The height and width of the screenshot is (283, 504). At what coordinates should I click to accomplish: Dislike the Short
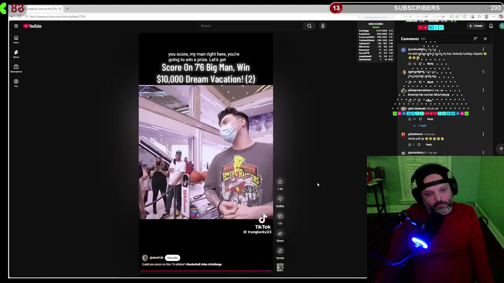(x=280, y=199)
